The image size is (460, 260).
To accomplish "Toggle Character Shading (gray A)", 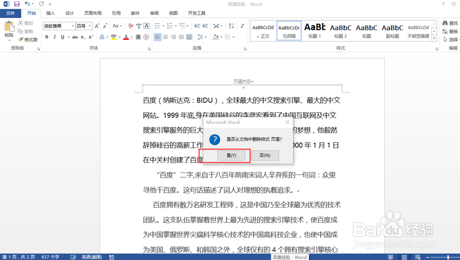I will click(x=138, y=37).
